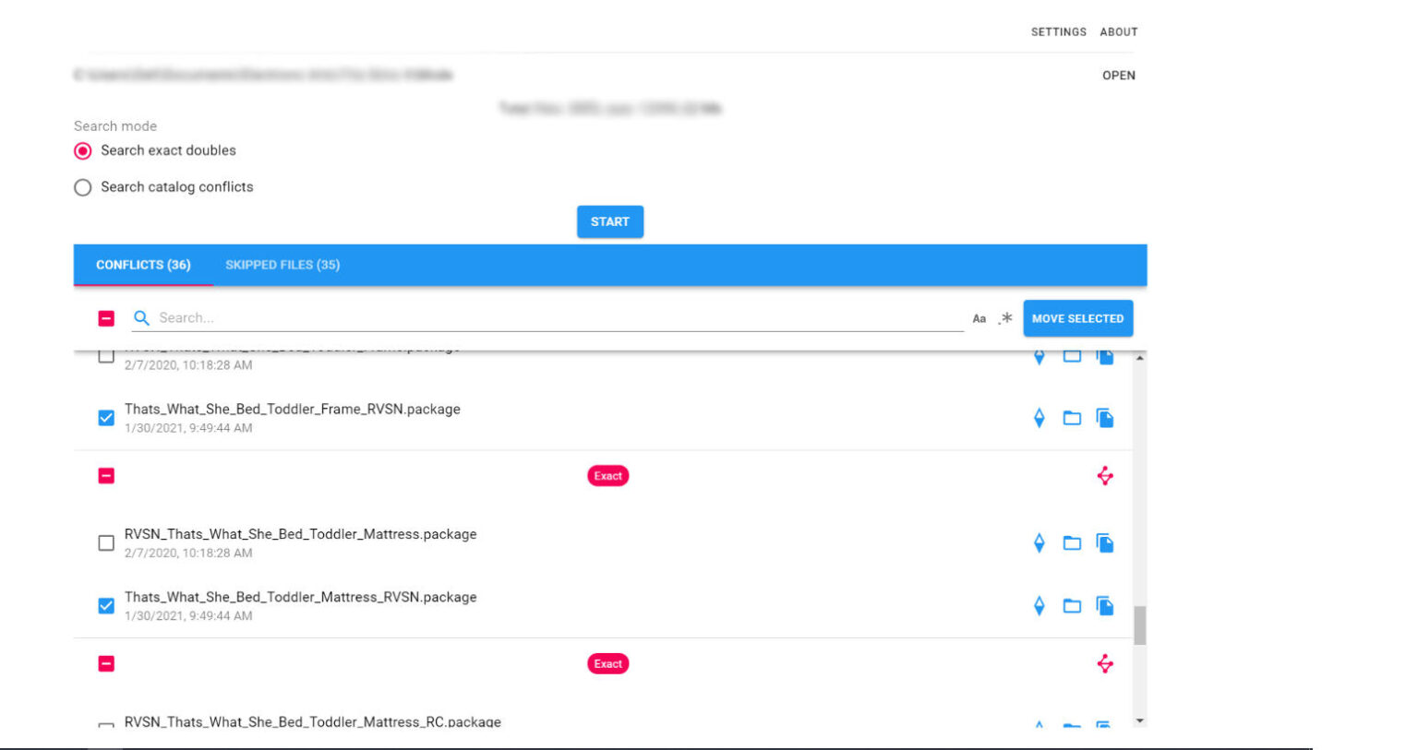
Task: Check RVSN_Thats_What_She_Bed_Toddler_Mattress.package checkbox
Action: (x=106, y=543)
